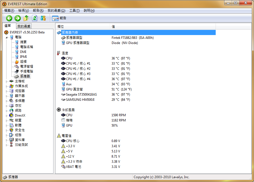The image size is (254, 182).
Task: Select the IPMI tree item
Action: [23, 57]
